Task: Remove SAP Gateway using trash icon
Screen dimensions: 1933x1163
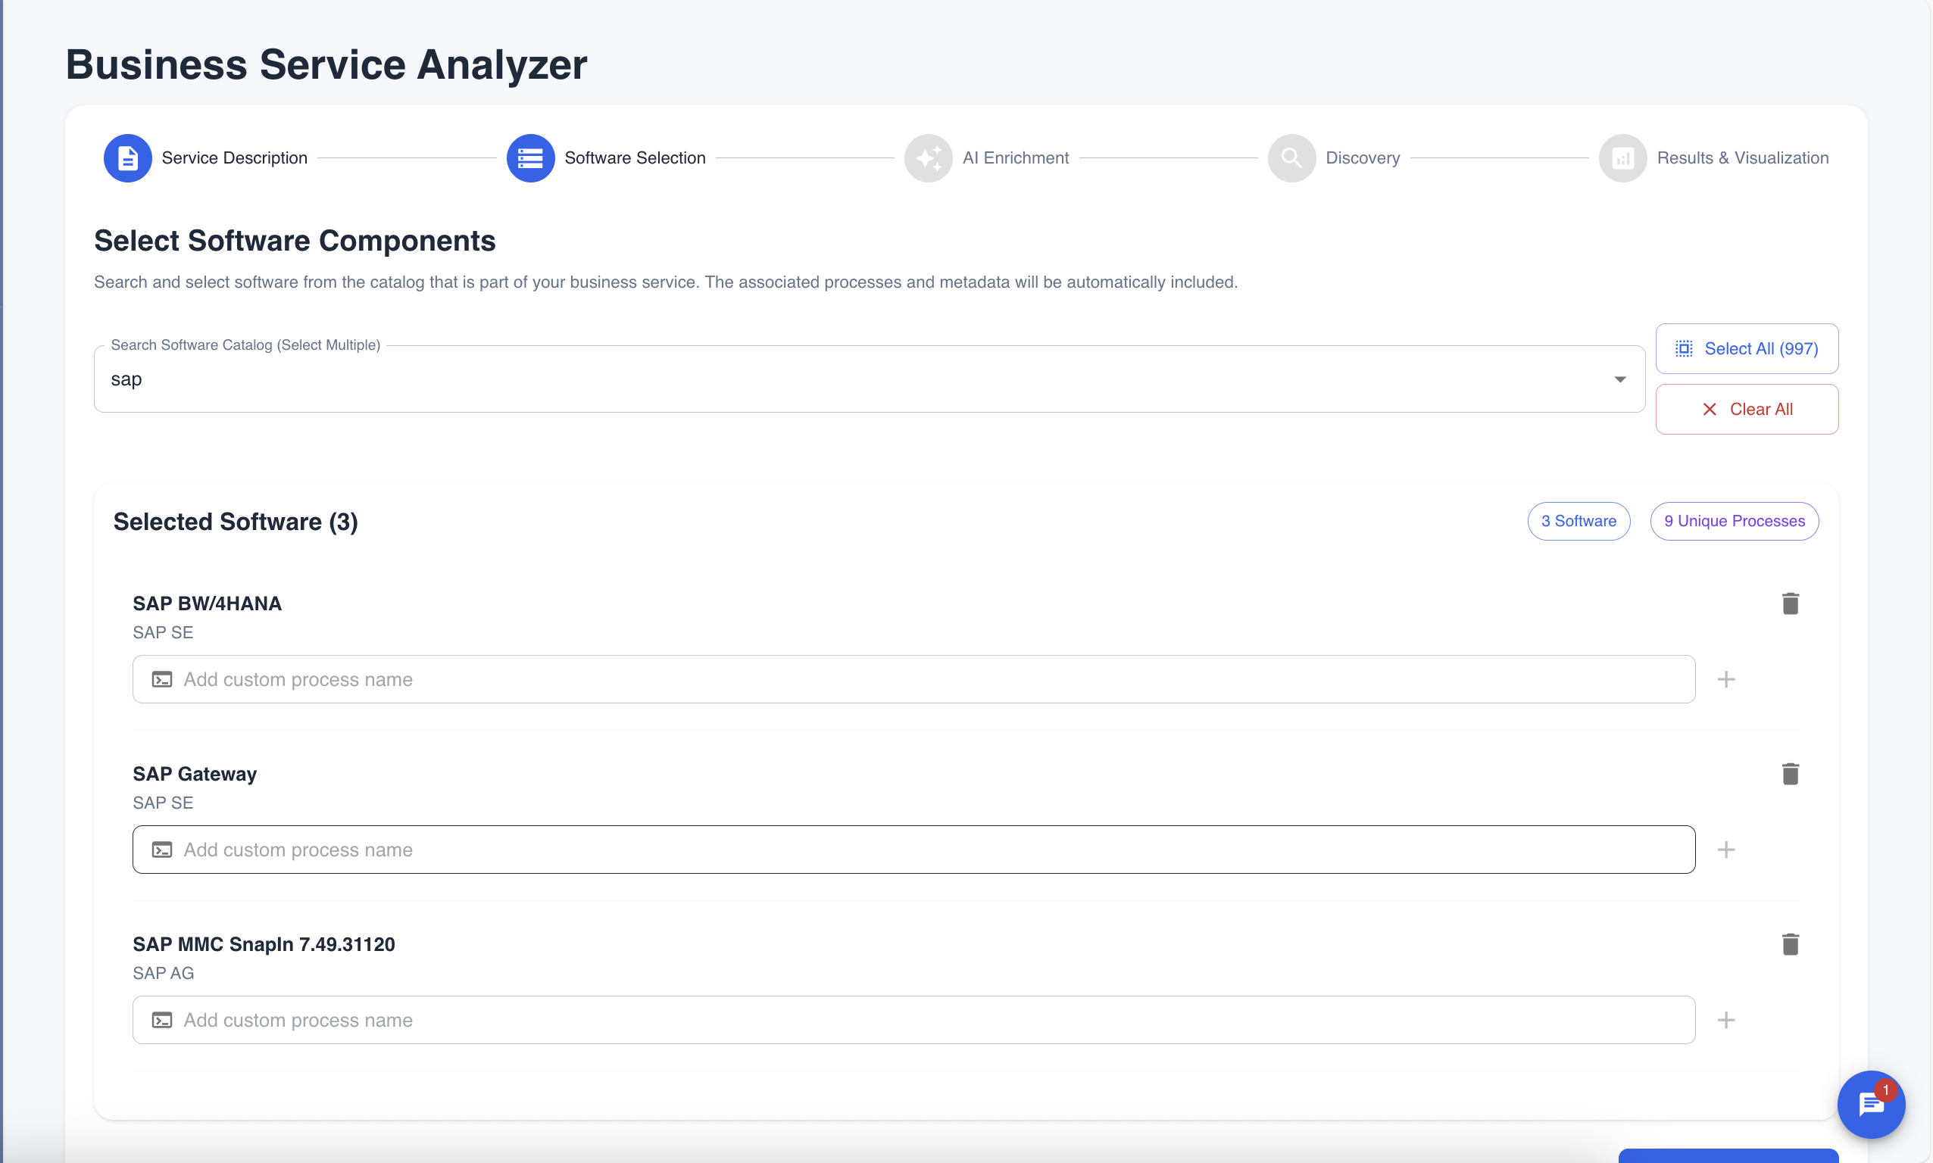Action: pyautogui.click(x=1790, y=774)
